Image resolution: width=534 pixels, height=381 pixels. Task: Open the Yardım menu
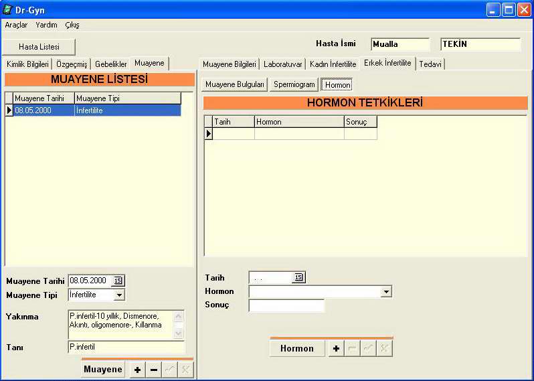[x=46, y=25]
